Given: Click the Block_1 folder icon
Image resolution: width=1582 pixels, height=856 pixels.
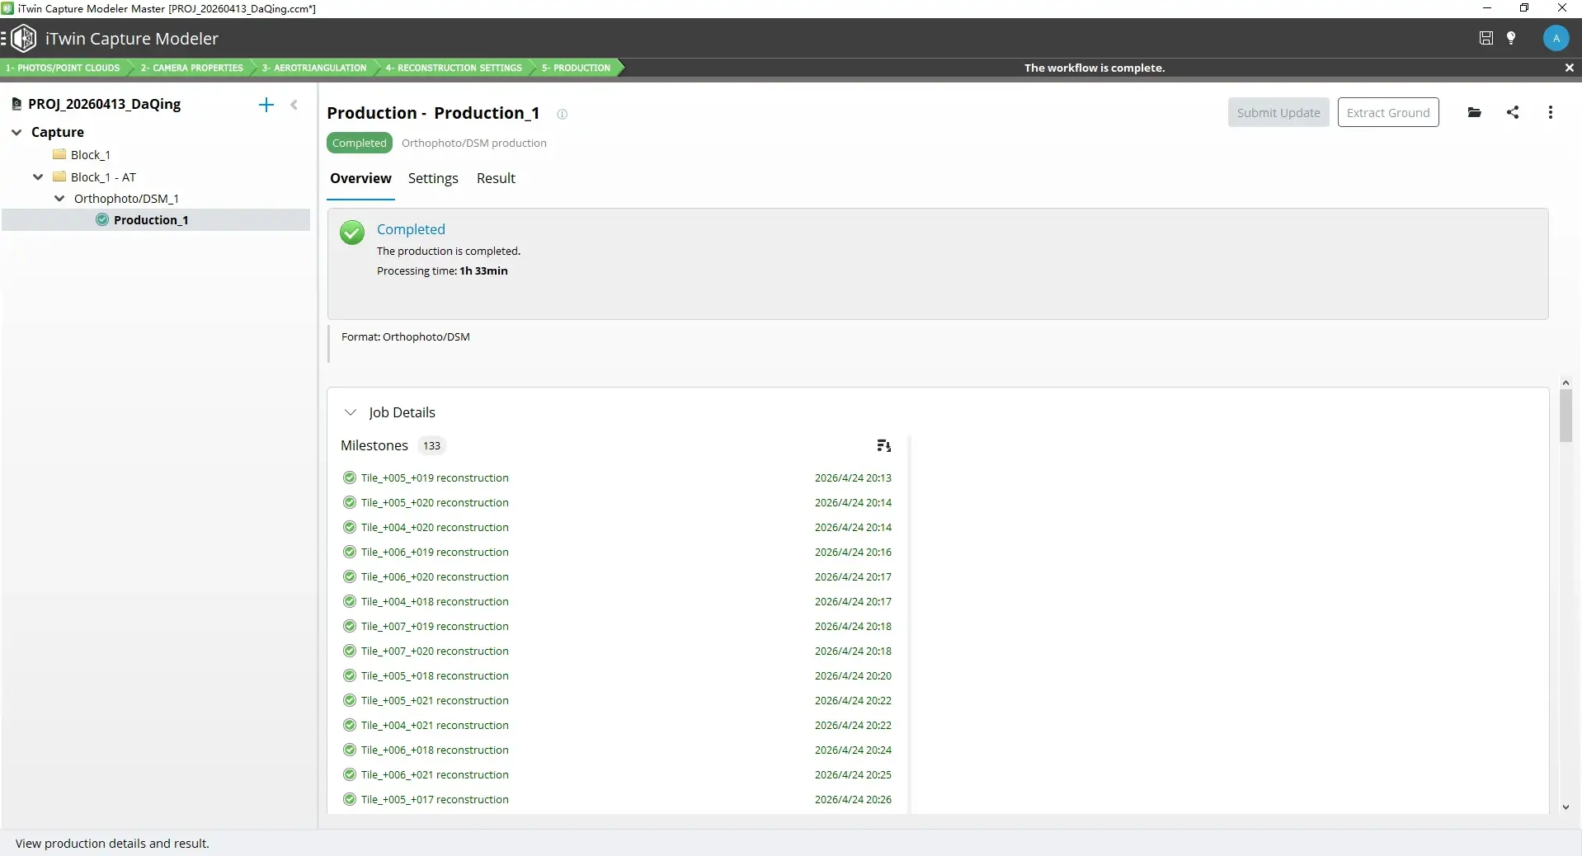Looking at the screenshot, I should [x=59, y=154].
